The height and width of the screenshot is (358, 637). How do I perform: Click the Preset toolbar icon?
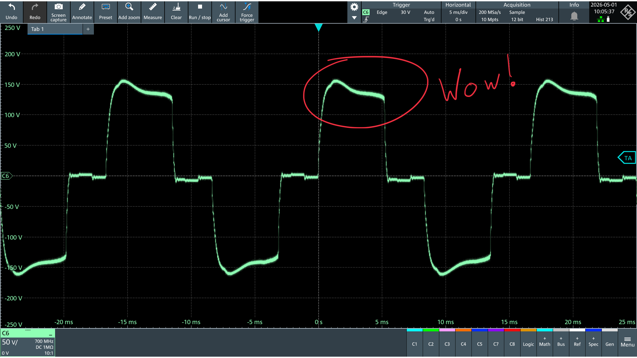(x=106, y=12)
